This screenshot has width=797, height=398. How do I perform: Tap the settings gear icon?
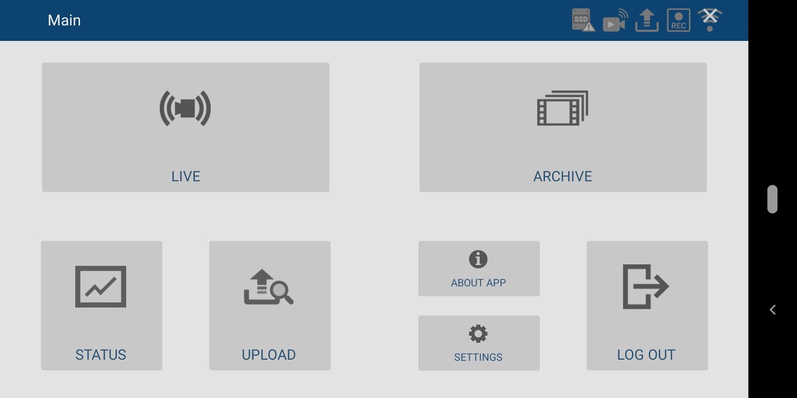tap(478, 333)
